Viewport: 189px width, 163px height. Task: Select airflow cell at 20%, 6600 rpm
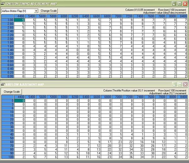95,120
